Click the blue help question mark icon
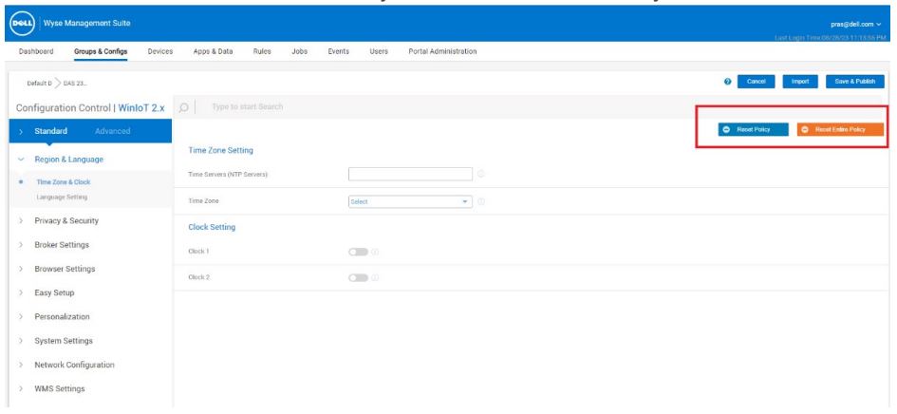This screenshot has height=414, width=897. (727, 82)
